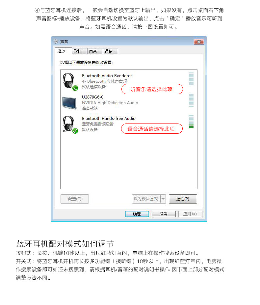Click the 确定 button
This screenshot has height=305, width=260.
(137, 214)
